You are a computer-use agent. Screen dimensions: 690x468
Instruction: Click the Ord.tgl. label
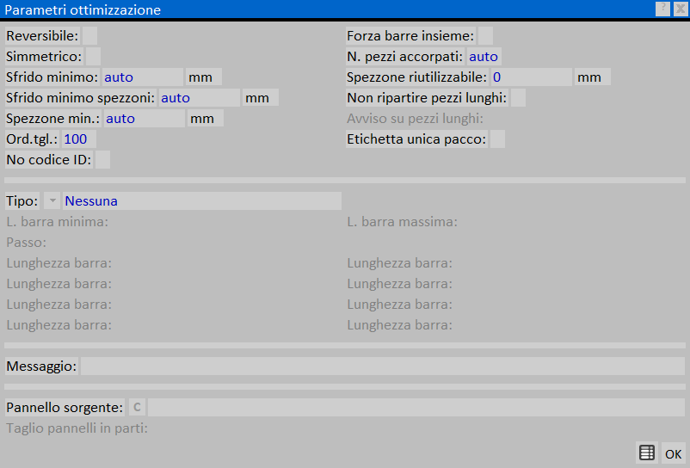point(32,139)
